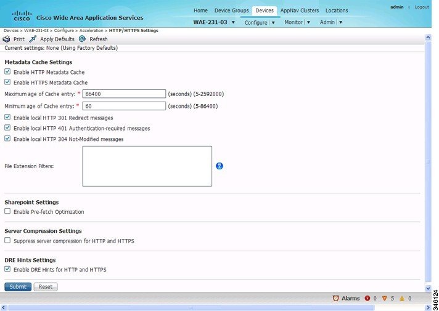
Task: Uncheck Enable local HTTP 301 Redirect messages
Action: click(7, 117)
